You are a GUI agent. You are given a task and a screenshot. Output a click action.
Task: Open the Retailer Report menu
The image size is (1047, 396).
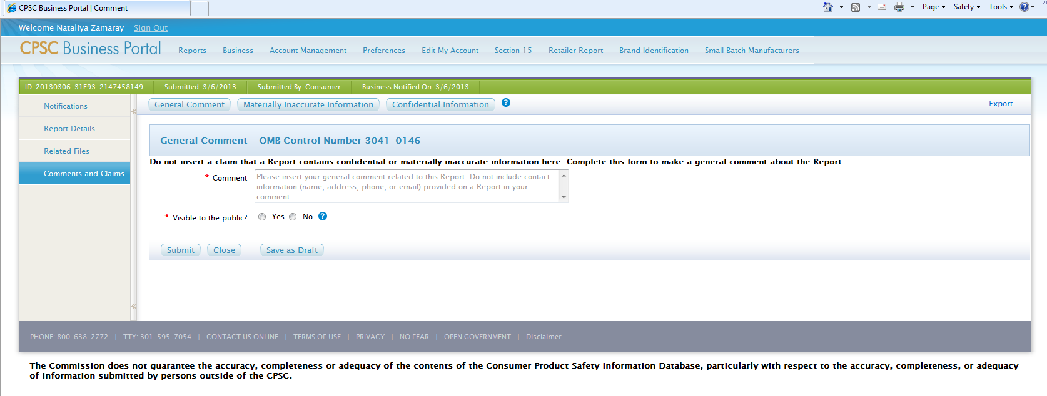point(575,51)
